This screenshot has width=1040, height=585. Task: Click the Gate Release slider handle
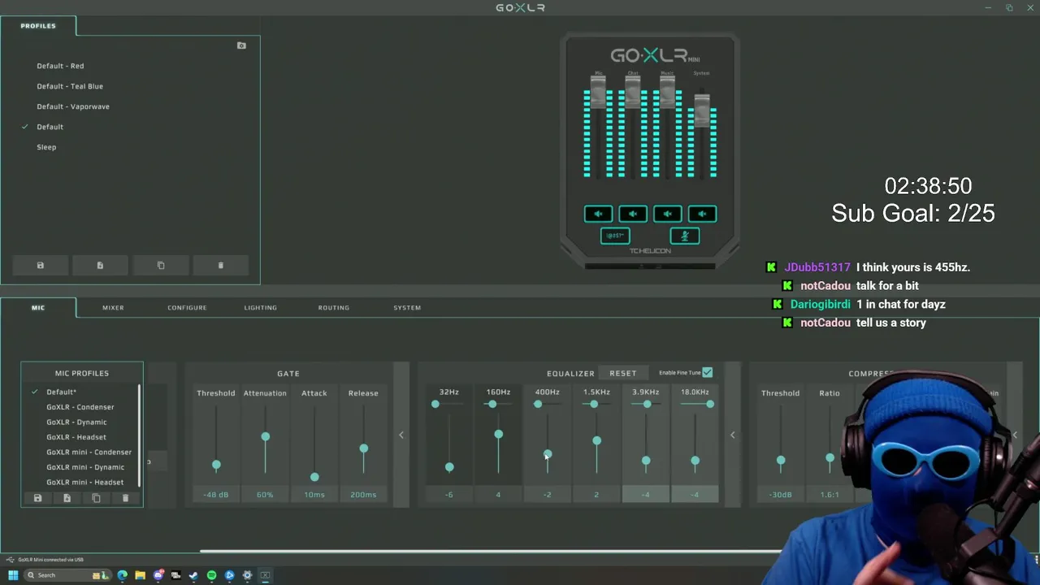click(363, 448)
